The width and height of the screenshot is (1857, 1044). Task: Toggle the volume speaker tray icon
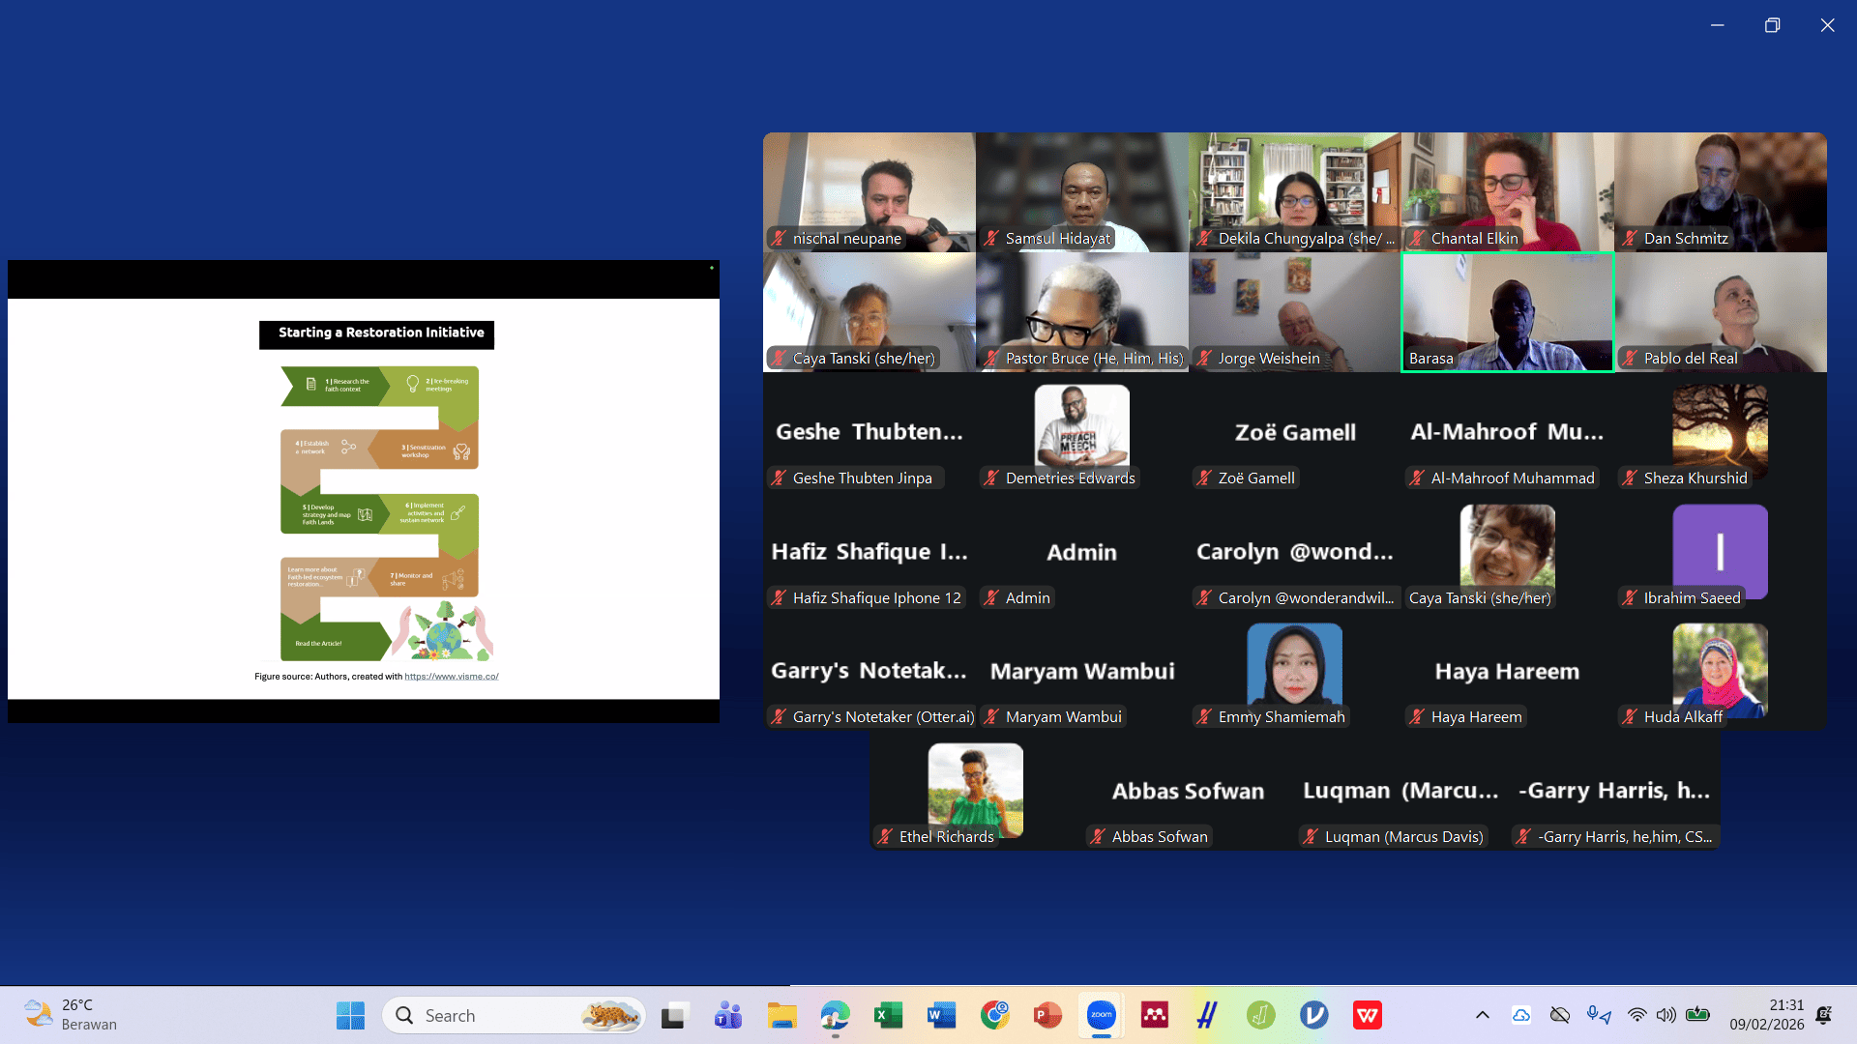pos(1665,1015)
